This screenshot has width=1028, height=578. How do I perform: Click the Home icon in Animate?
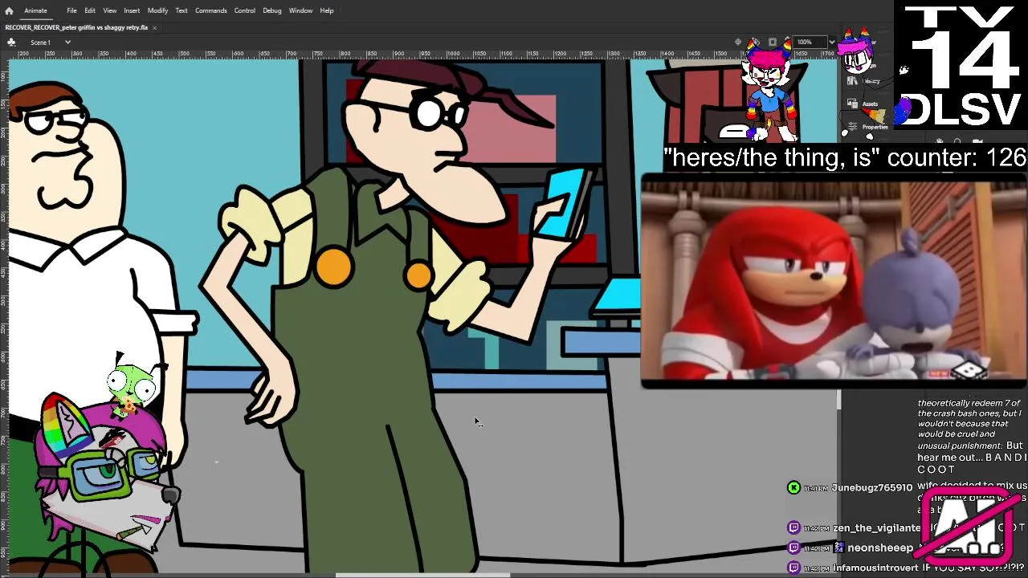pyautogui.click(x=9, y=10)
